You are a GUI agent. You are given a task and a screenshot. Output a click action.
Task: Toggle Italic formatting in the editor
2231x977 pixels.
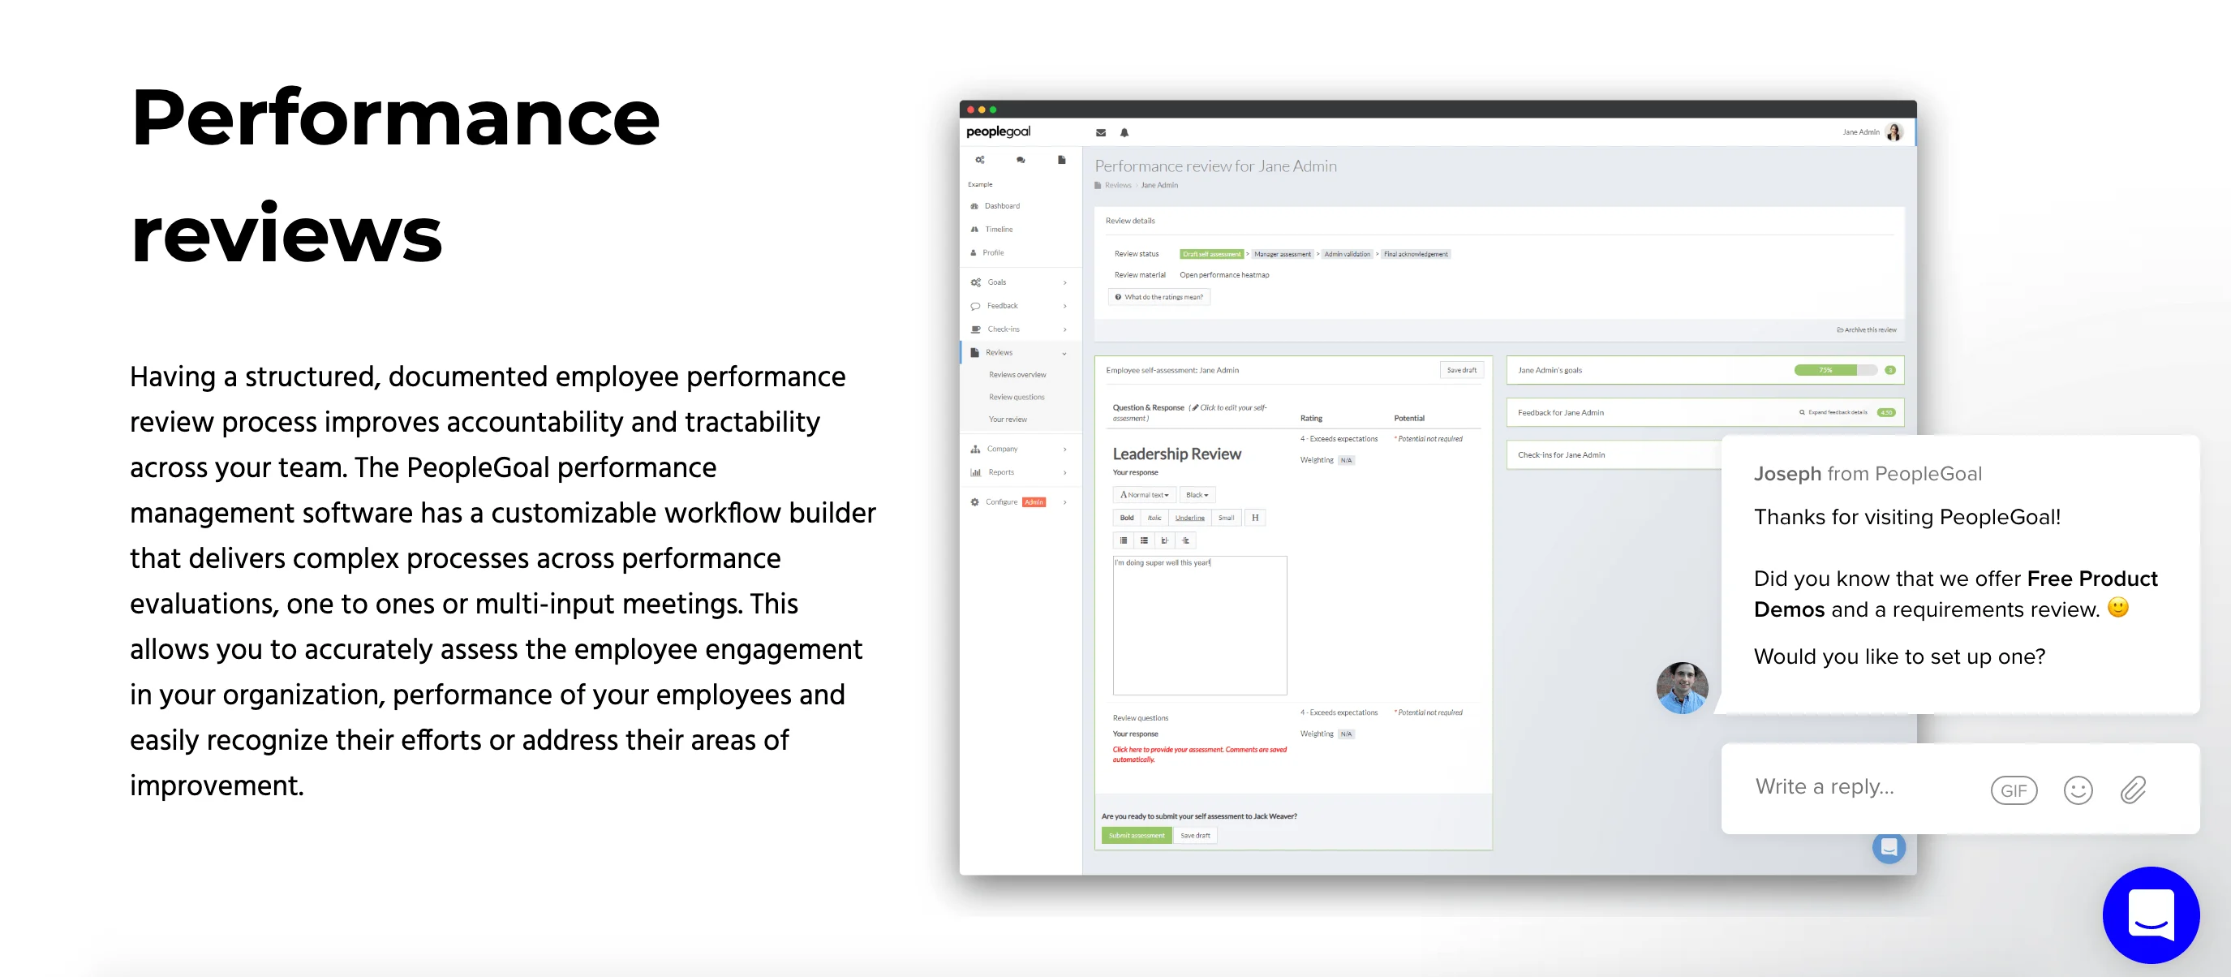tap(1154, 518)
